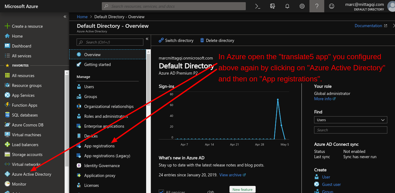Click the Function Apps lightning icon
395x193 pixels.
(x=7, y=105)
